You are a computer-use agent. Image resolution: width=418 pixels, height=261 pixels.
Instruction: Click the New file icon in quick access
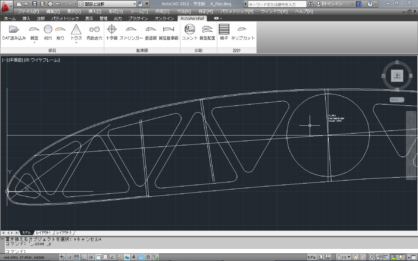coord(19,4)
